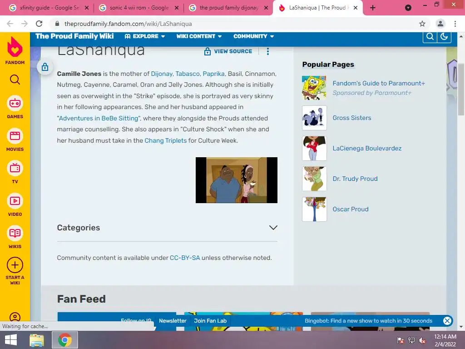Expand the Community menu

(x=253, y=36)
